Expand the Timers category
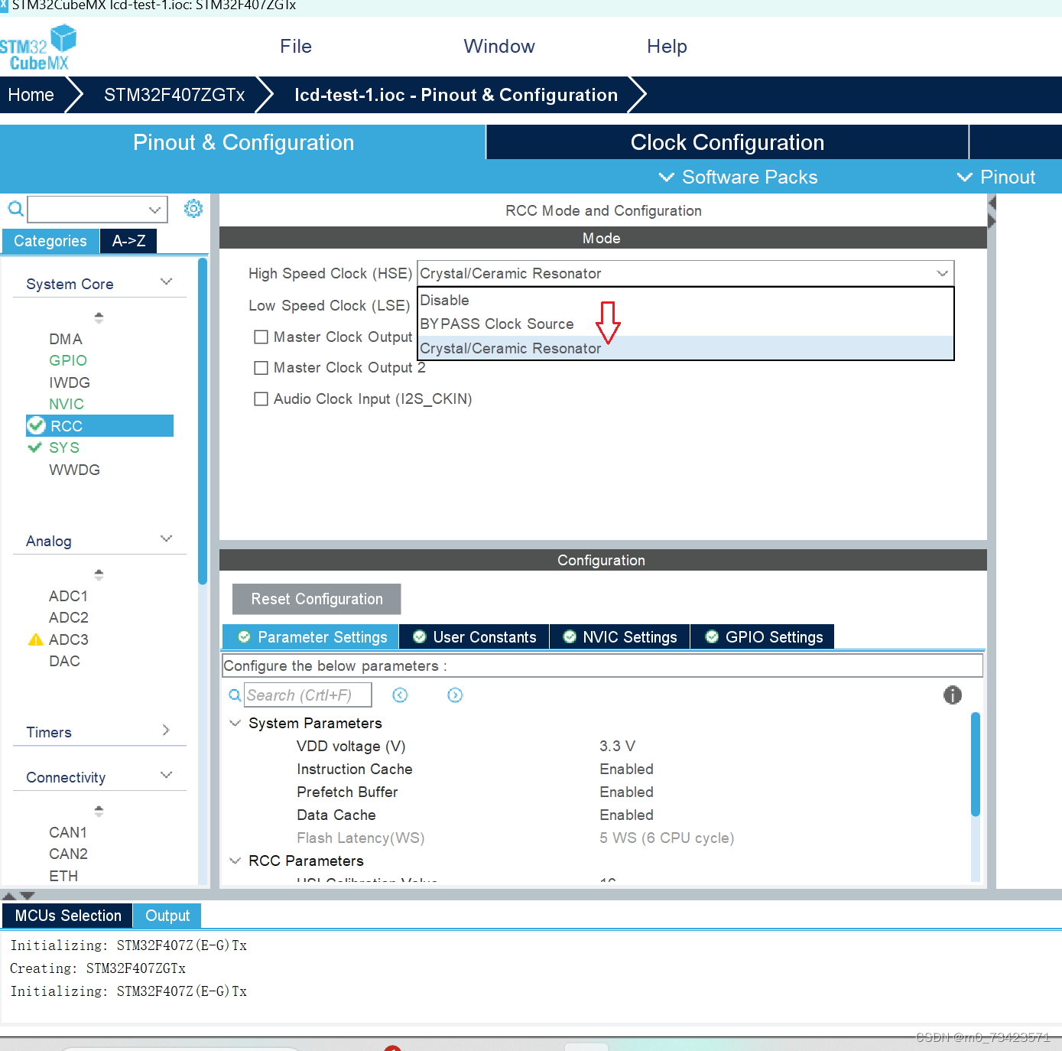 pos(166,730)
